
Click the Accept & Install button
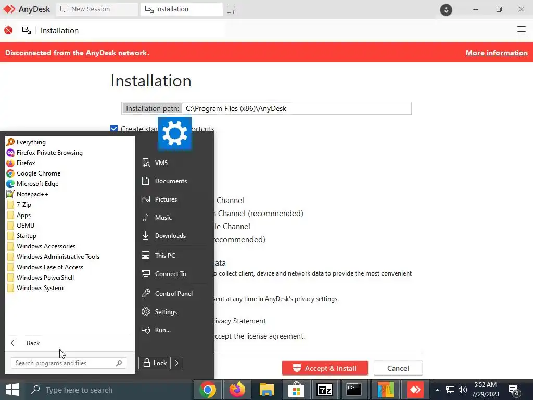click(x=325, y=368)
